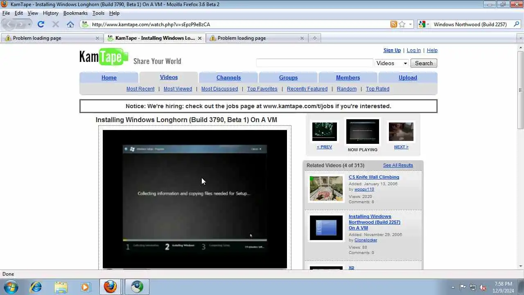Viewport: 524px width, 295px height.
Task: Click the Random link
Action: click(x=346, y=89)
